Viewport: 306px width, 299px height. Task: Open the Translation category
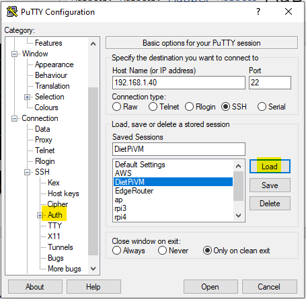coord(52,86)
